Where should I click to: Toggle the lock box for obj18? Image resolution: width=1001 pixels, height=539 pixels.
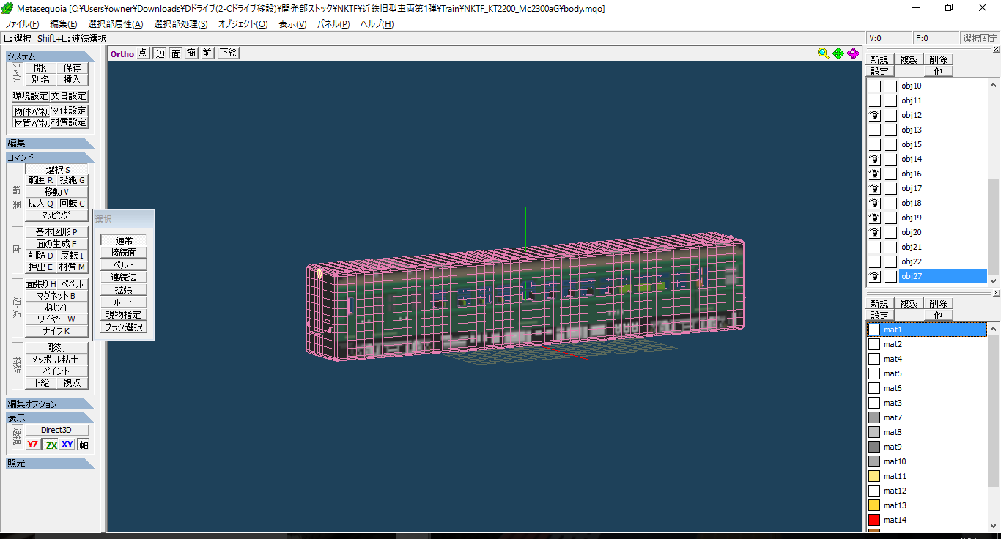[890, 203]
